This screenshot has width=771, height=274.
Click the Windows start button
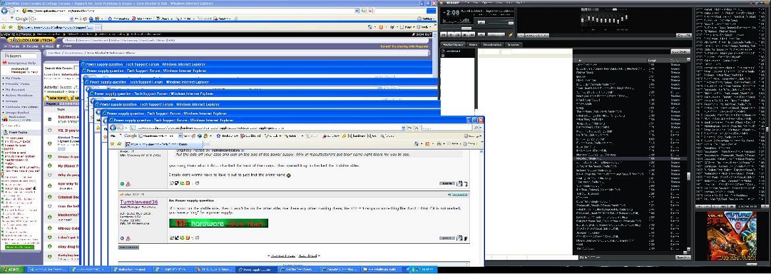coord(11,269)
